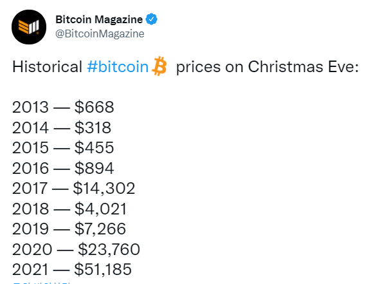The width and height of the screenshot is (380, 284).
Task: Open the Bitcoin Magazine profile avatar
Action: (x=29, y=27)
